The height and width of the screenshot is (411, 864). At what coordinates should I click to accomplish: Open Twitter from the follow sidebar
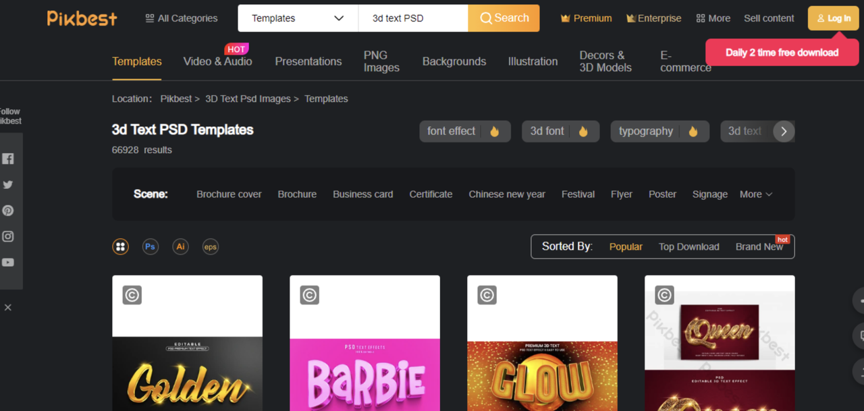coord(8,184)
